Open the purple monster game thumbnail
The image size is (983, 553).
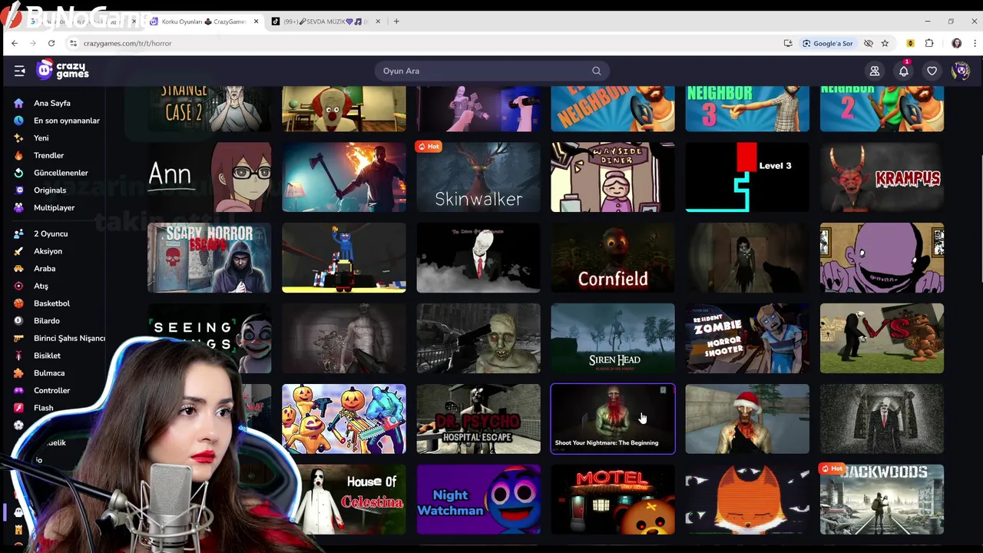pyautogui.click(x=882, y=258)
